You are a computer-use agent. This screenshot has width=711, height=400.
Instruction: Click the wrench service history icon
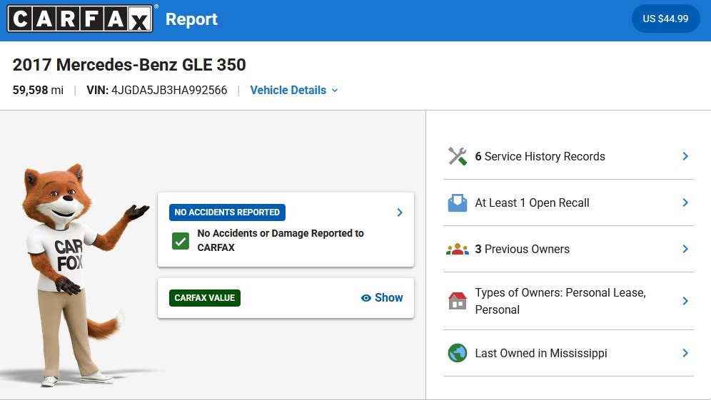coord(457,156)
